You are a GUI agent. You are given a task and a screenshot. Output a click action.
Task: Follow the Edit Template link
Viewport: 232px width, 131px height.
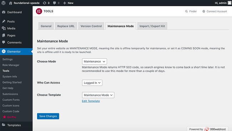[x=91, y=101]
